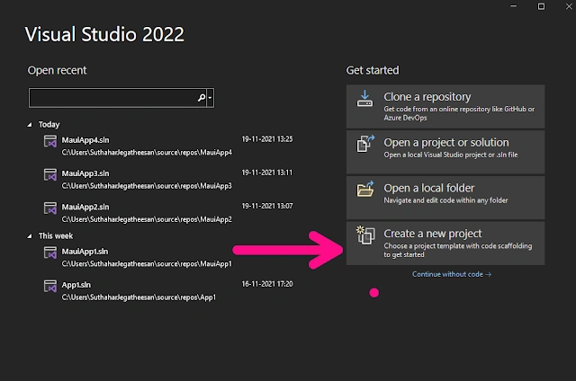Collapse the Today group
The height and width of the screenshot is (381, 576).
(x=30, y=125)
